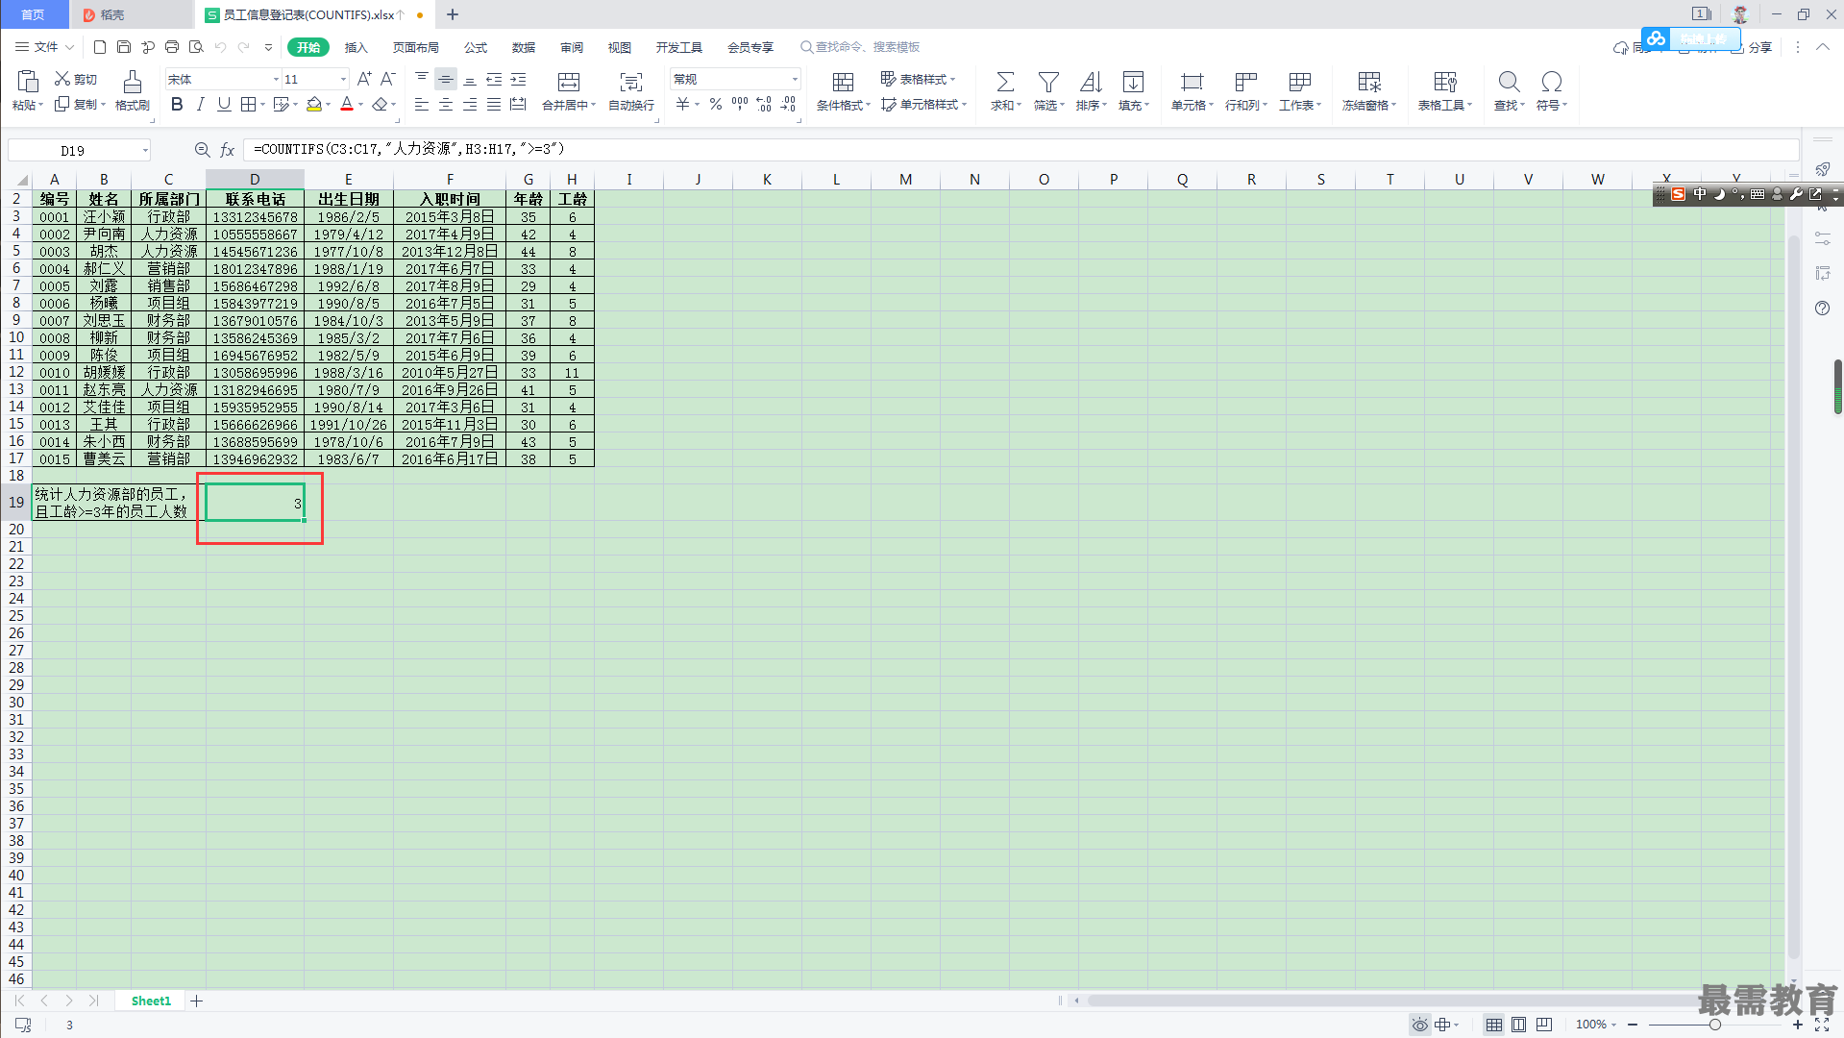Click the Merge and Center (合并居中) icon

(569, 82)
